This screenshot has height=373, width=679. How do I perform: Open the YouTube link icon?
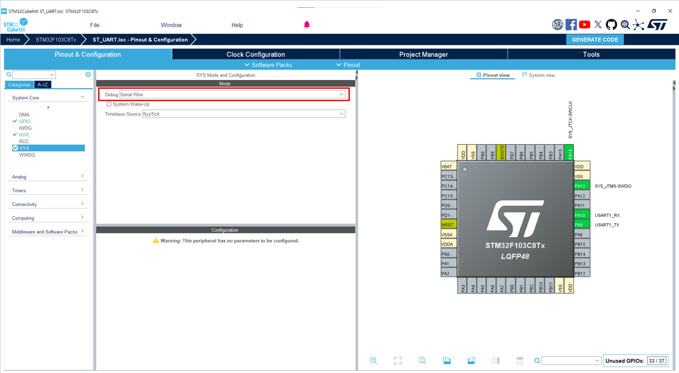pos(585,25)
